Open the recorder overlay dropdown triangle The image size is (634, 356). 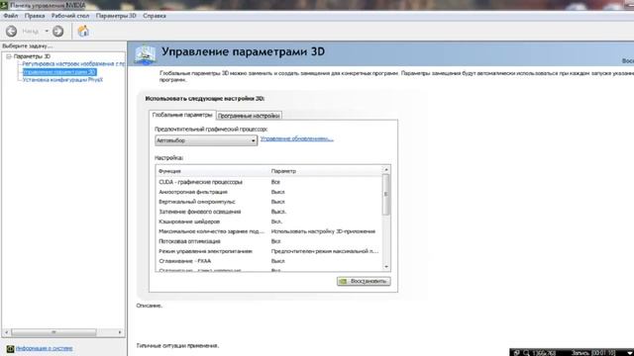coord(629,353)
